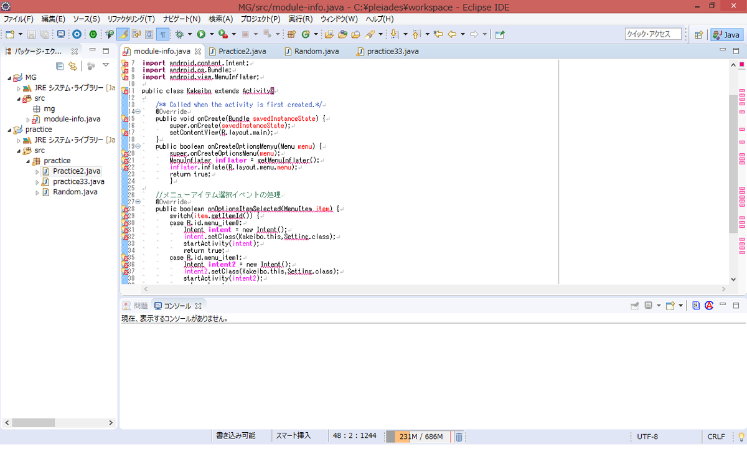Click the green power toolbar icon
This screenshot has height=449, width=747.
tap(93, 34)
